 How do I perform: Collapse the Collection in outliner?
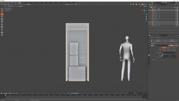(x=150, y=8)
